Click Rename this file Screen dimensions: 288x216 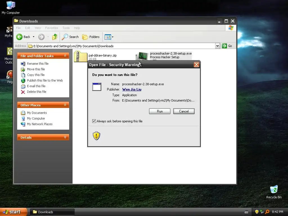click(38, 64)
